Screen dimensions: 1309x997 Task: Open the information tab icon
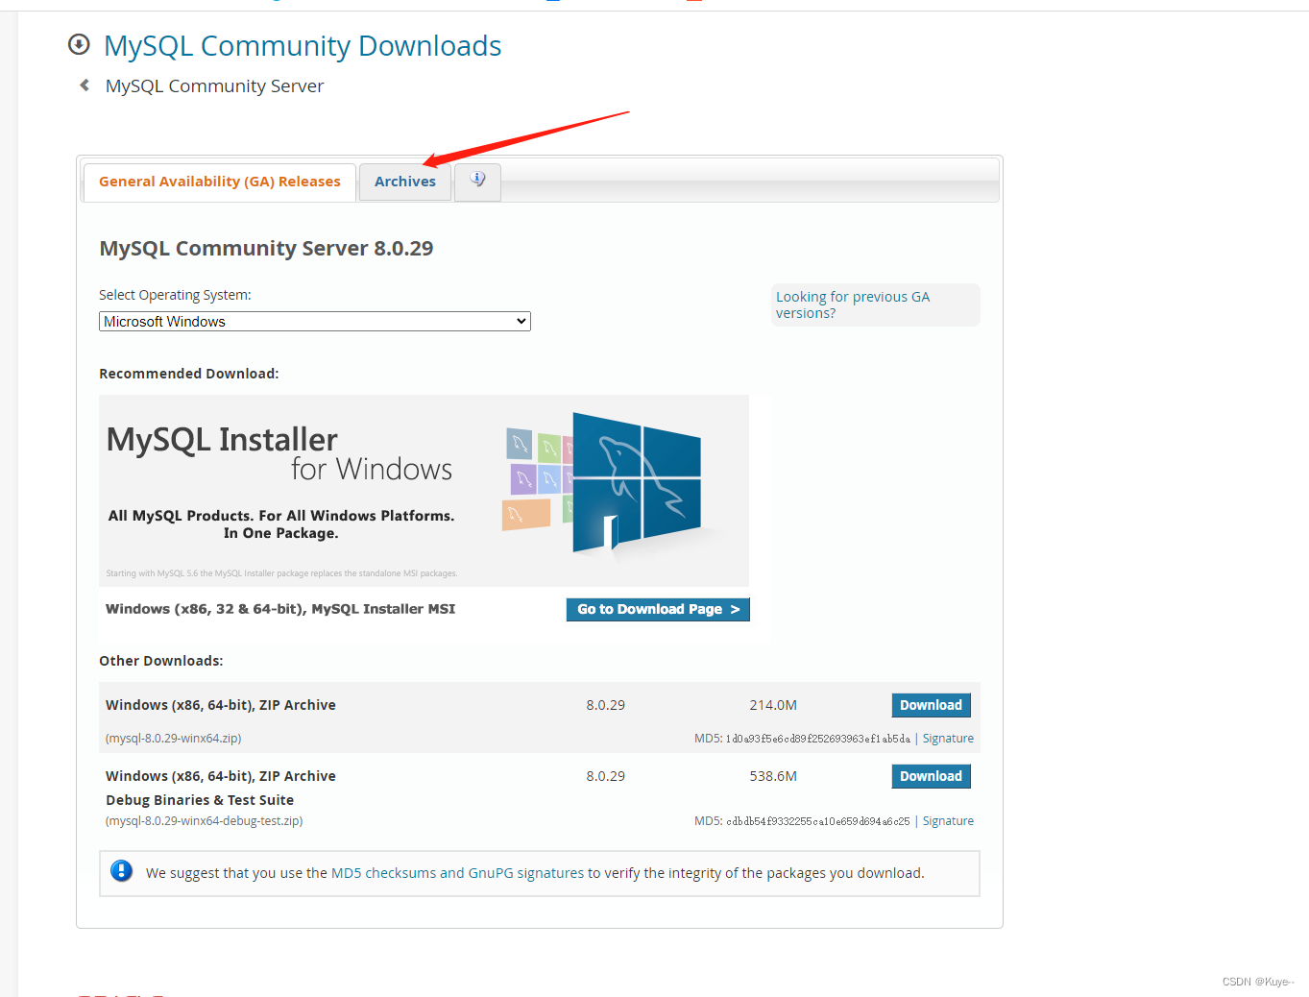pyautogui.click(x=477, y=180)
